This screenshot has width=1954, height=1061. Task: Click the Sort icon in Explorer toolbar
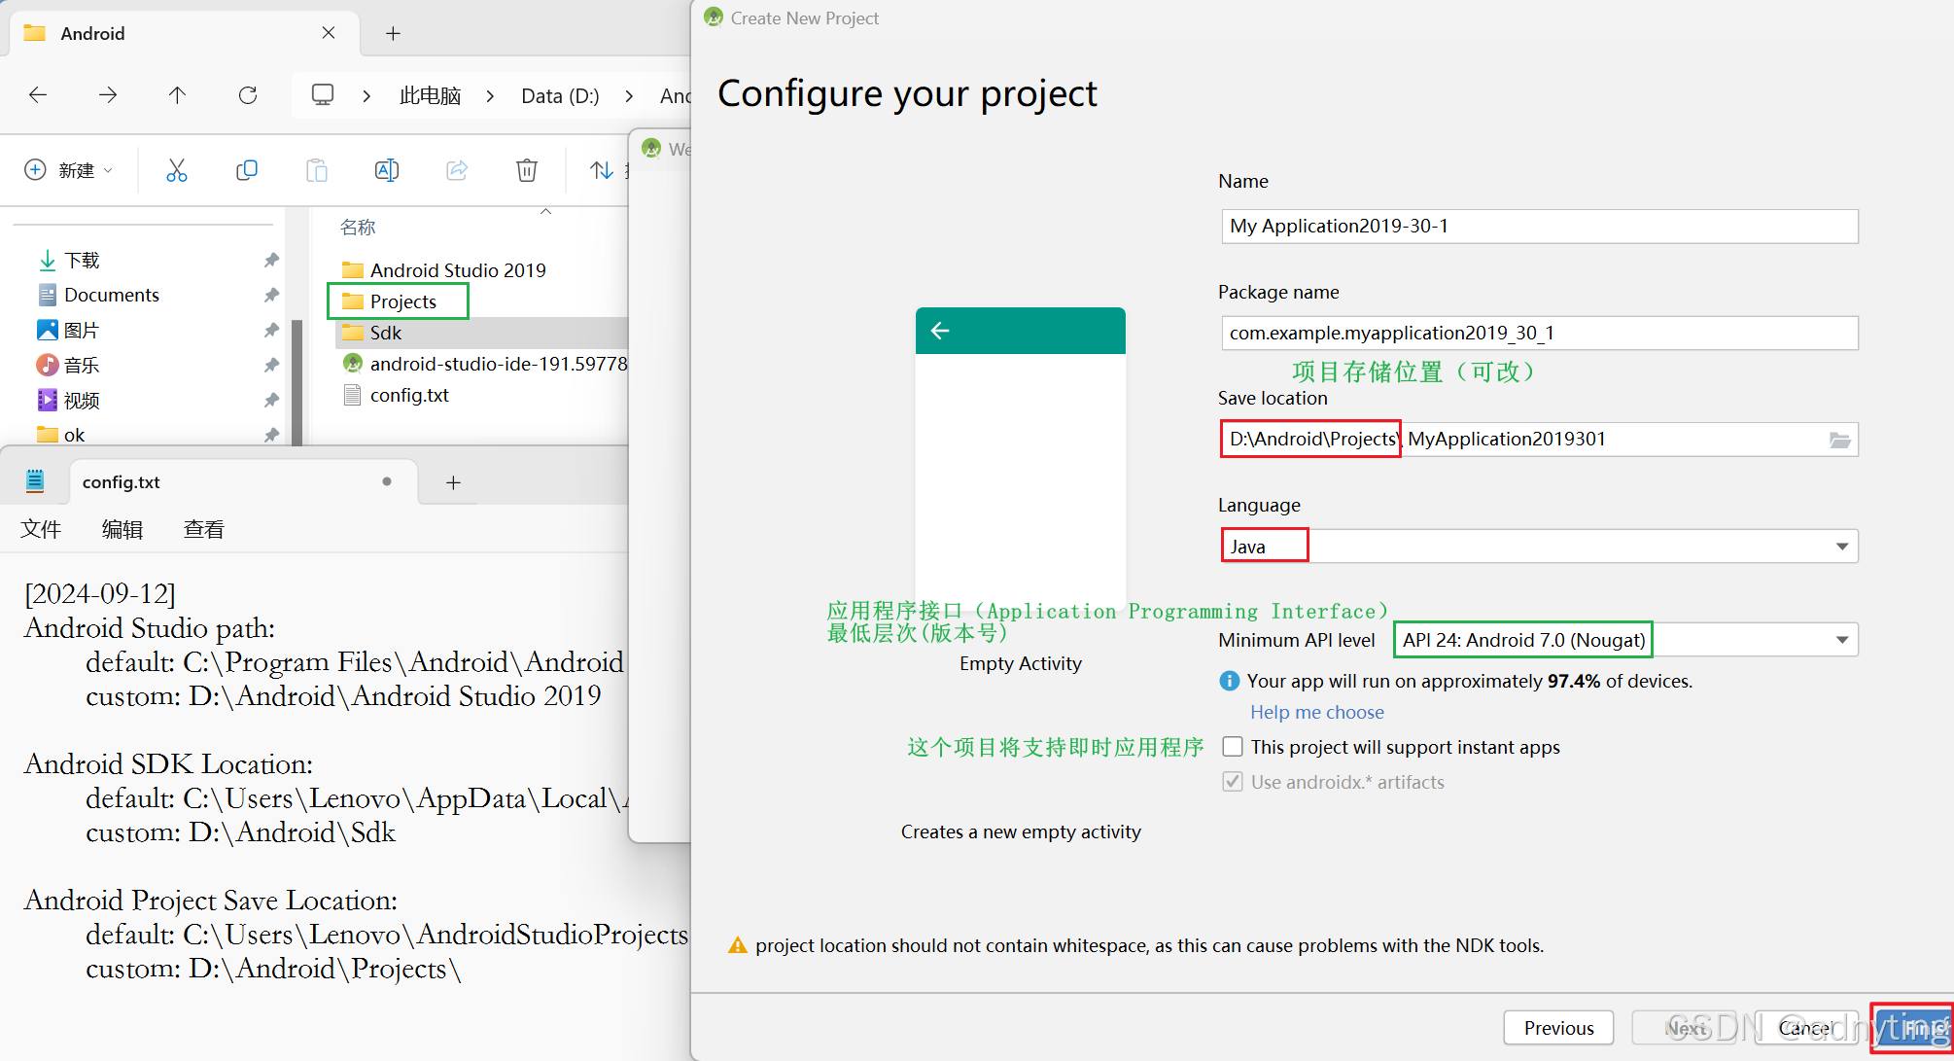[x=602, y=170]
